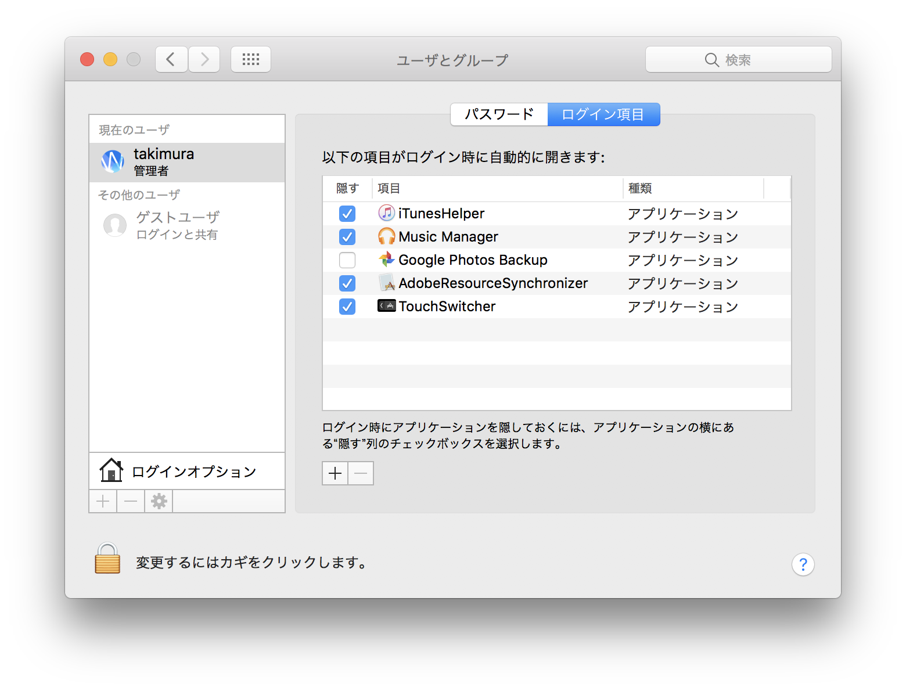Select the AdobeResourceSynchronizer item name
906x691 pixels.
[493, 283]
